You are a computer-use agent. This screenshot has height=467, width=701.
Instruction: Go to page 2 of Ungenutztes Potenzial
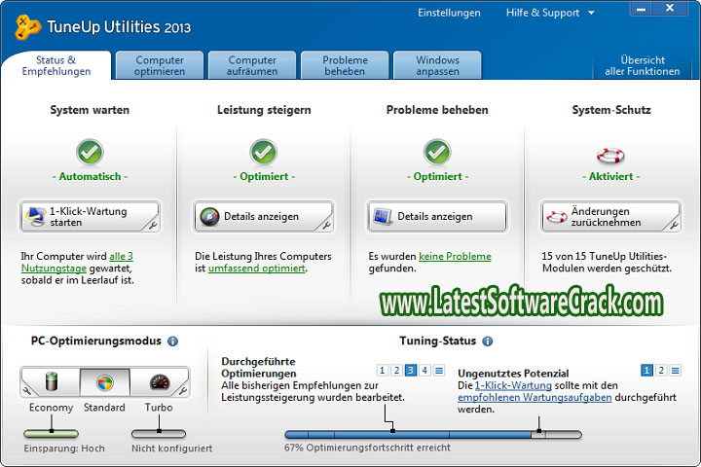[661, 370]
